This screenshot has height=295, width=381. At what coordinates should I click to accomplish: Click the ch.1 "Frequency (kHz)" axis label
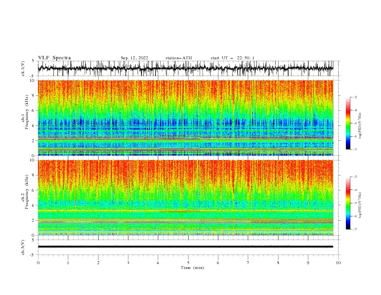27,112
